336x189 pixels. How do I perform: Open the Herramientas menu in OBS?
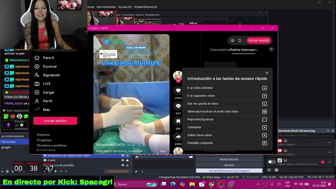click(x=106, y=7)
